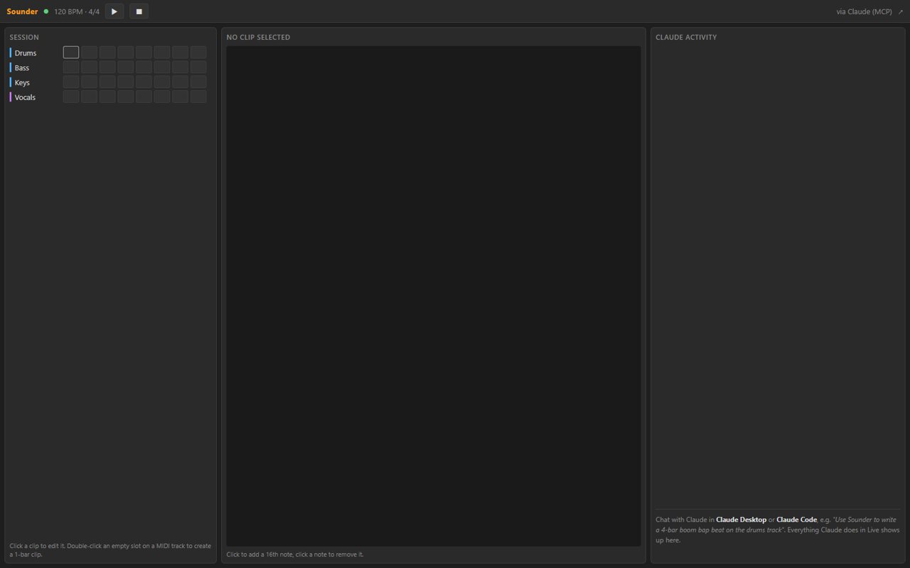Click the Sounder app logo text
This screenshot has width=910, height=568.
coord(22,11)
